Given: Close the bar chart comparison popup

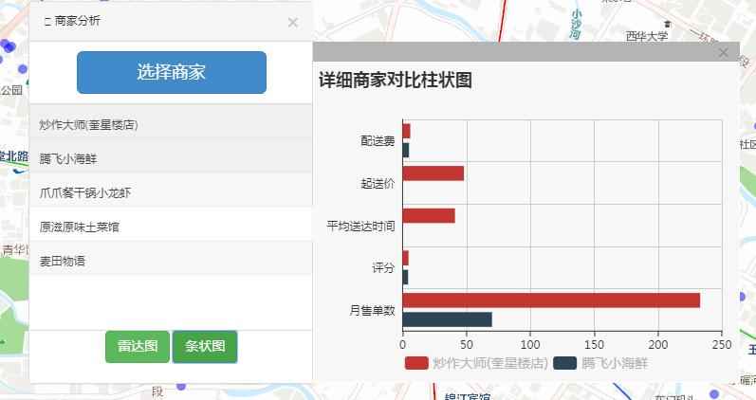Looking at the screenshot, I should click(724, 53).
